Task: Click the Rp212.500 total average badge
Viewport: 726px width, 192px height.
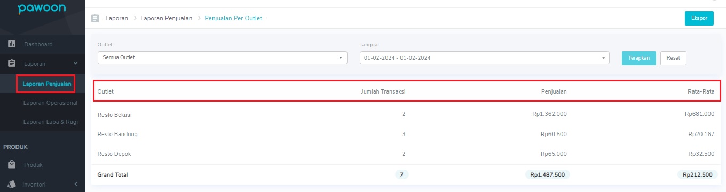Action: pos(697,174)
